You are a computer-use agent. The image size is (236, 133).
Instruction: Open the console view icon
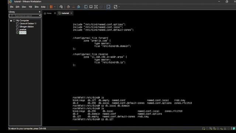tap(108, 7)
